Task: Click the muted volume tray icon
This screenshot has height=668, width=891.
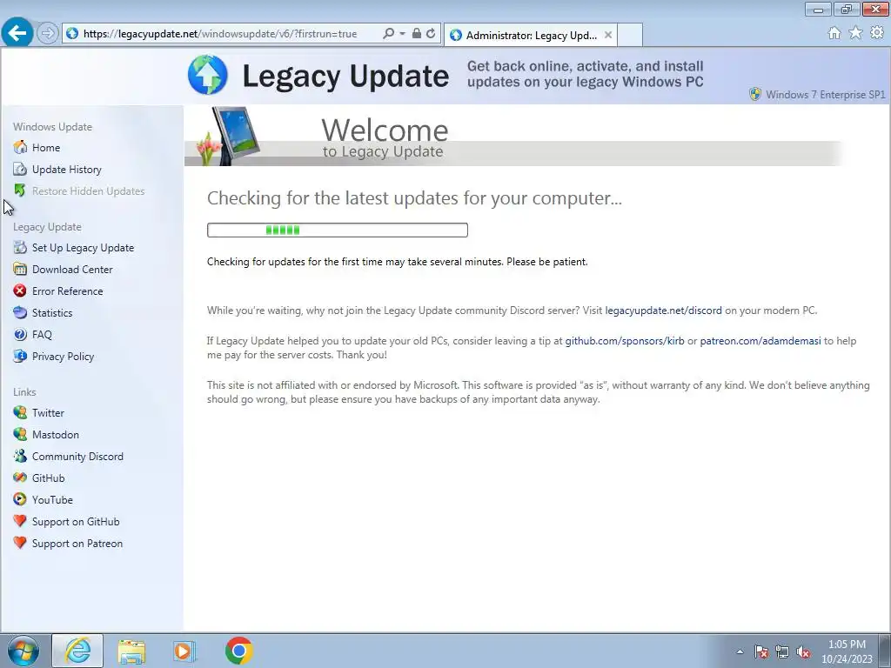Action: (803, 651)
